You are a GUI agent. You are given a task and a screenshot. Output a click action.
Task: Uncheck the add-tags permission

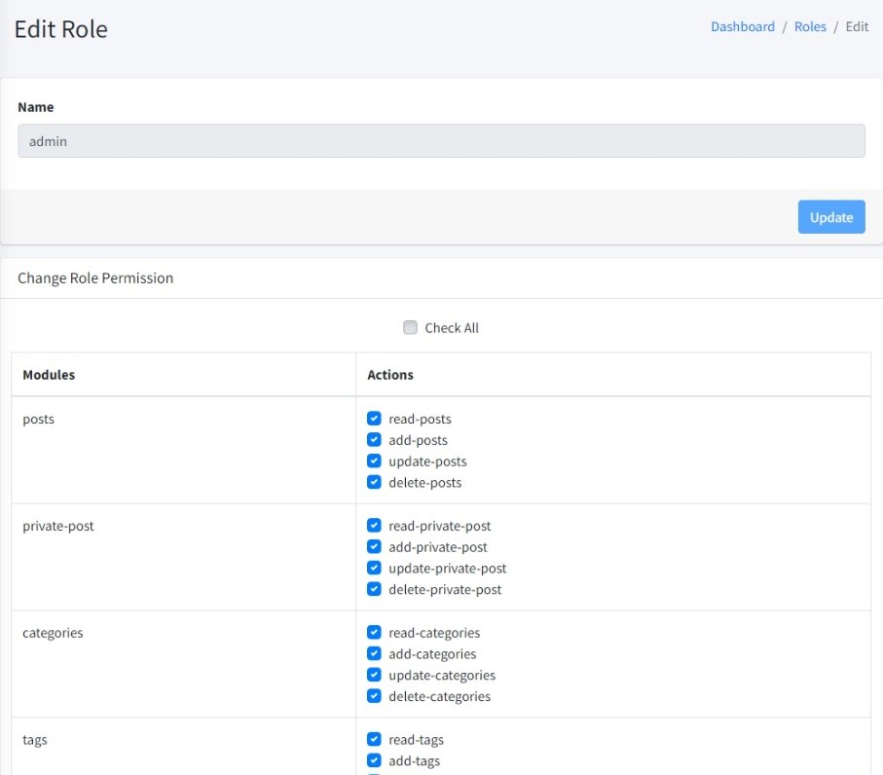pos(374,761)
